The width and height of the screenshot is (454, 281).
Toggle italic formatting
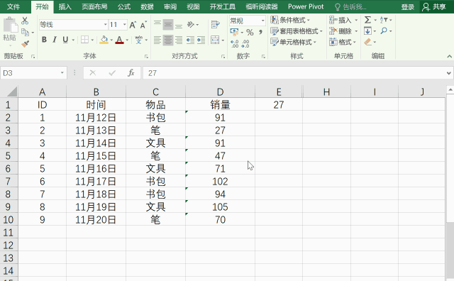pyautogui.click(x=55, y=40)
